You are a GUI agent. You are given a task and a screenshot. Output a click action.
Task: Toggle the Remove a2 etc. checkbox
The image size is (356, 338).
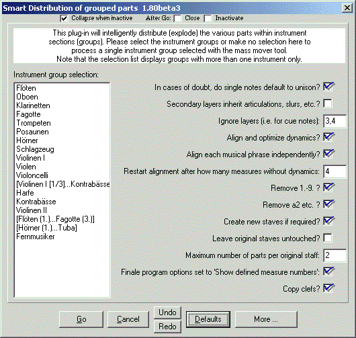[x=328, y=204]
